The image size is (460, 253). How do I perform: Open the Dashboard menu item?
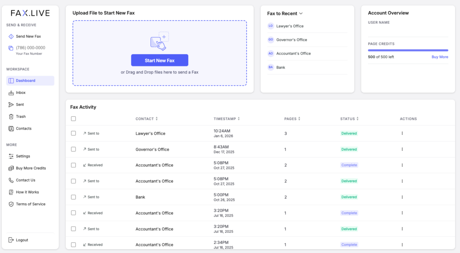click(x=30, y=81)
